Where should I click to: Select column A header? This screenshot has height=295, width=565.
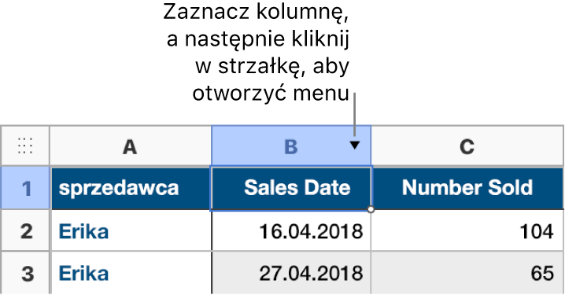(130, 146)
